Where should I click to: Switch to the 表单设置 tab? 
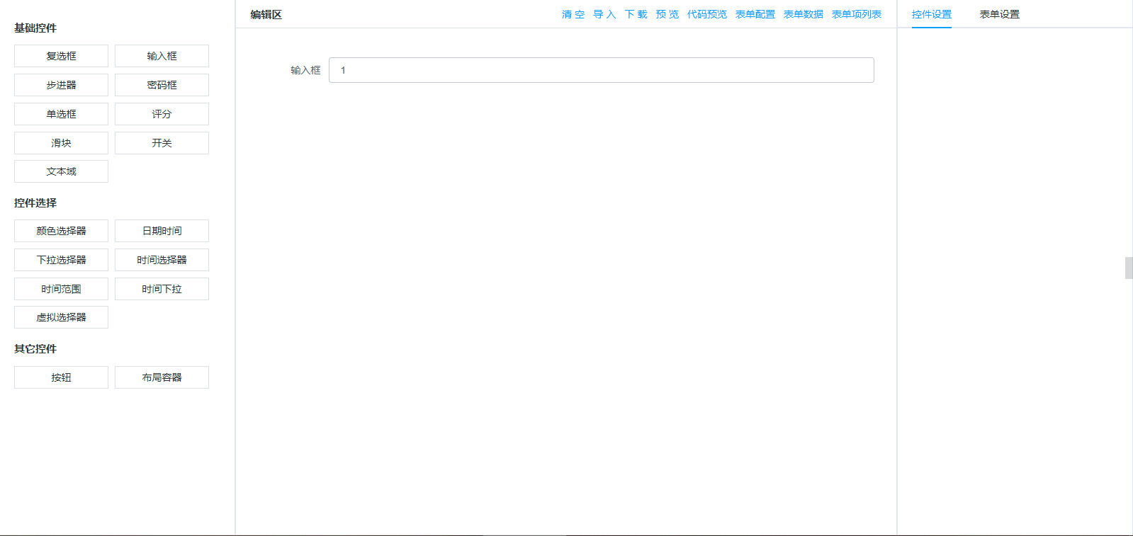999,14
